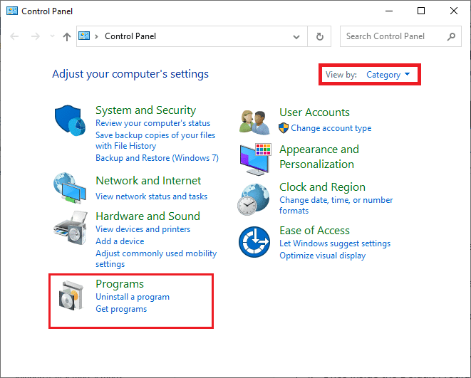Expand the address bar history dropdown
Image resolution: width=471 pixels, height=378 pixels.
click(297, 36)
